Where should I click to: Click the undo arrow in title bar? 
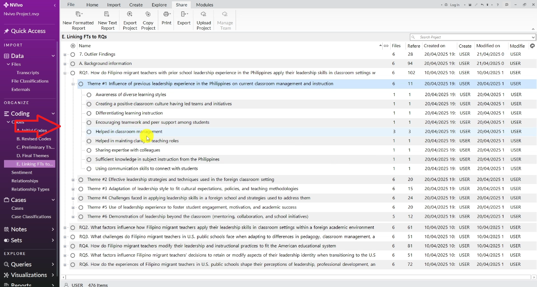pyautogui.click(x=482, y=5)
